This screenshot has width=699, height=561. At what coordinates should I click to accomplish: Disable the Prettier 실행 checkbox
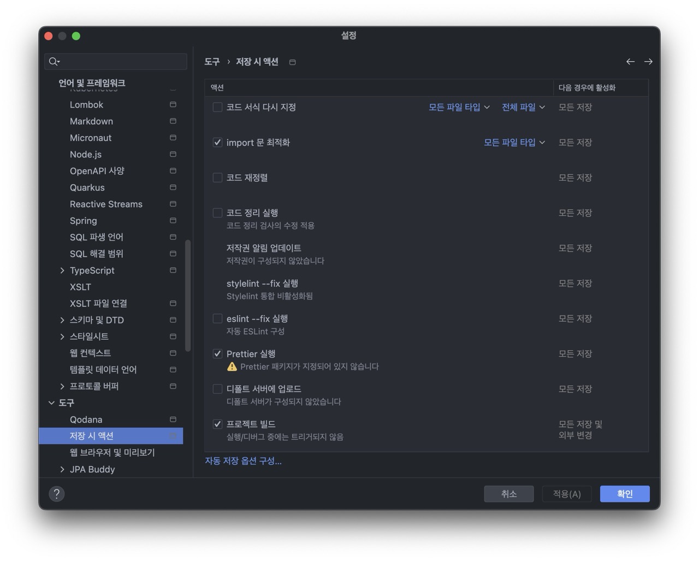(x=217, y=354)
